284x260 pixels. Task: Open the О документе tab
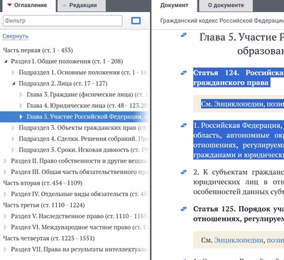point(226,6)
